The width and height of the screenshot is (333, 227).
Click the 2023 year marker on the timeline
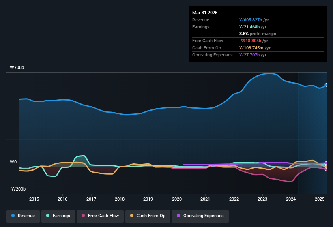[262, 199]
